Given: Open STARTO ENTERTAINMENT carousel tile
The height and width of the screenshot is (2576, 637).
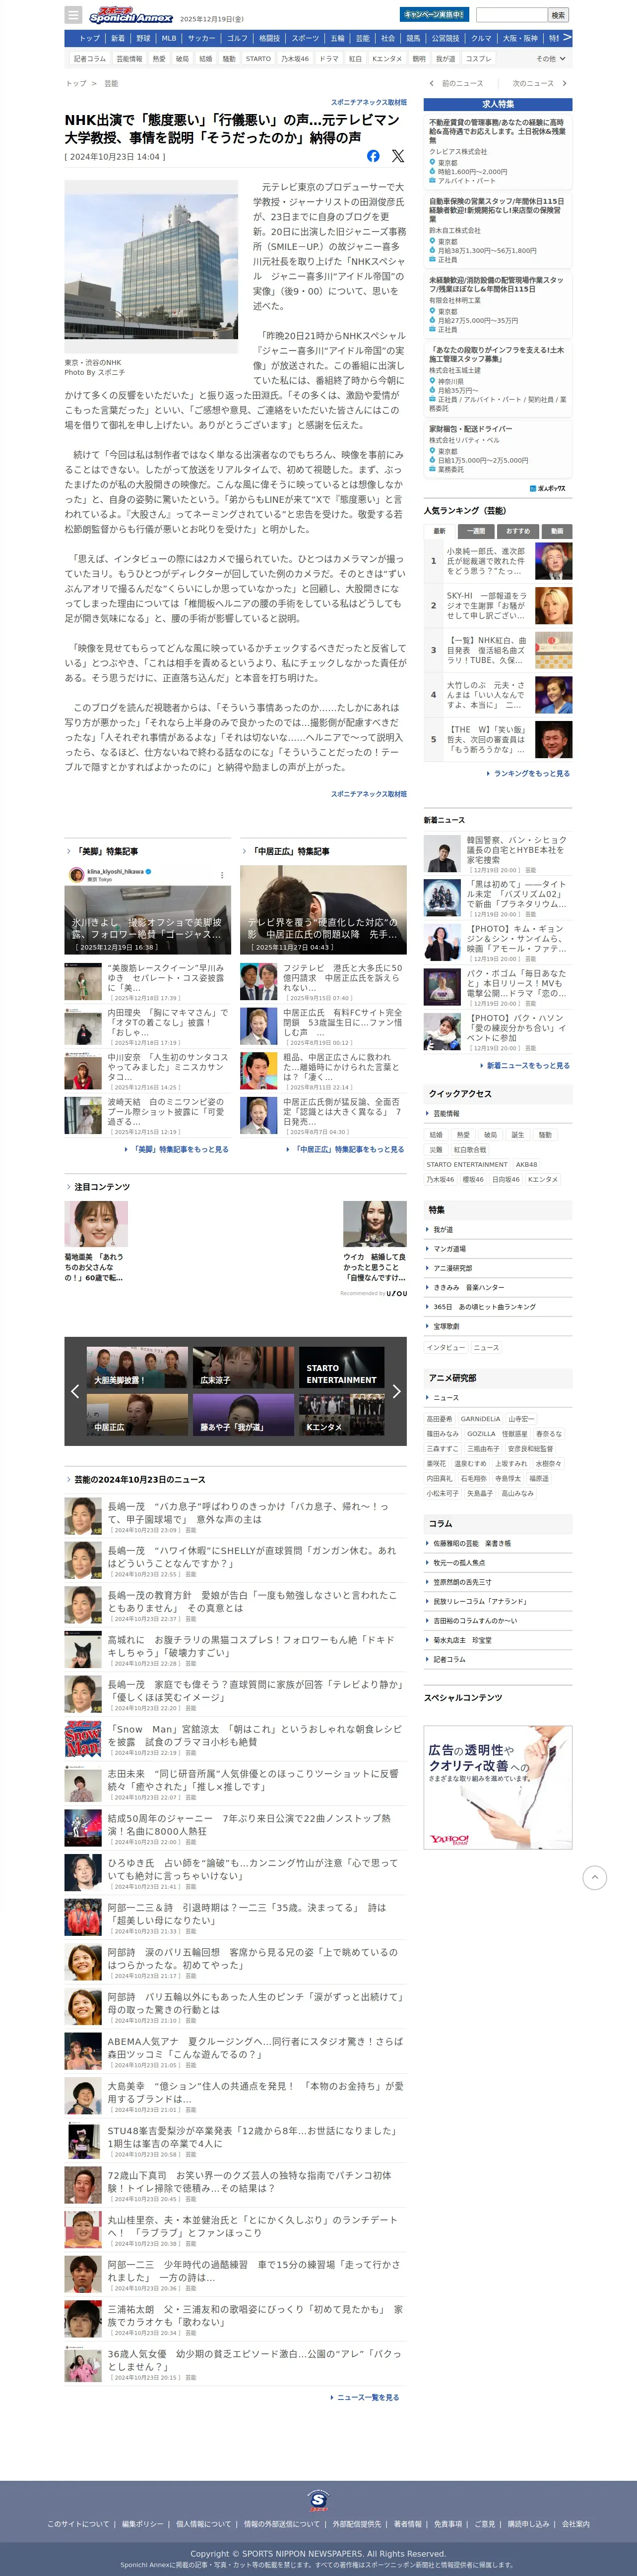Looking at the screenshot, I should (341, 1367).
